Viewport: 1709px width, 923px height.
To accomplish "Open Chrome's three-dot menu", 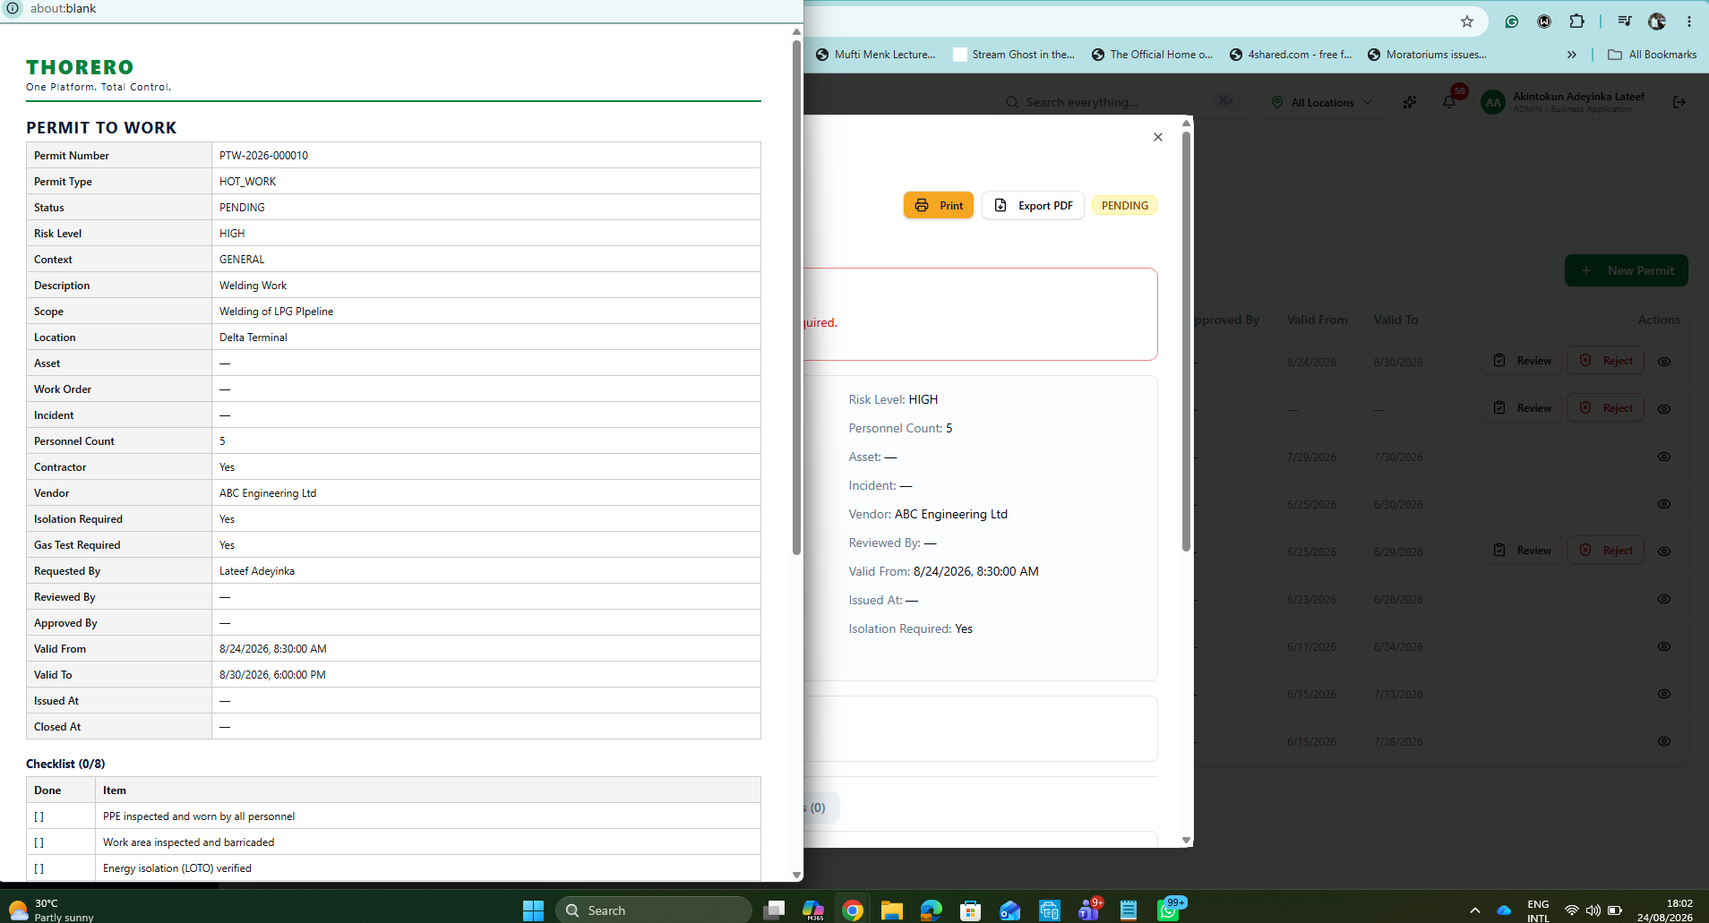I will pyautogui.click(x=1689, y=21).
